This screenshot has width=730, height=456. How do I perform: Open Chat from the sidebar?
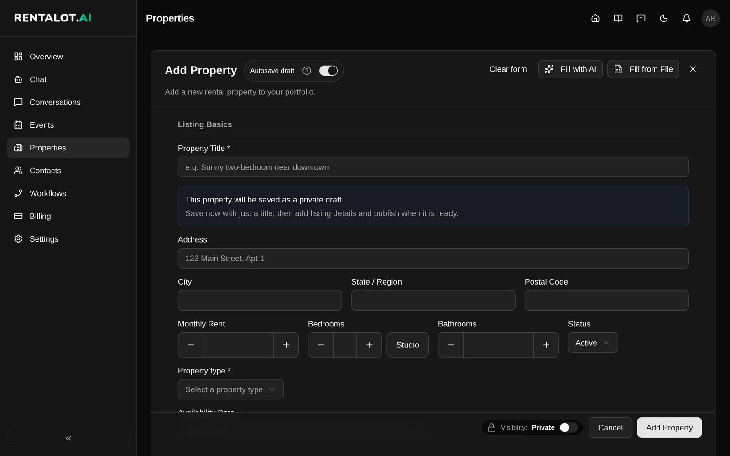(68, 79)
